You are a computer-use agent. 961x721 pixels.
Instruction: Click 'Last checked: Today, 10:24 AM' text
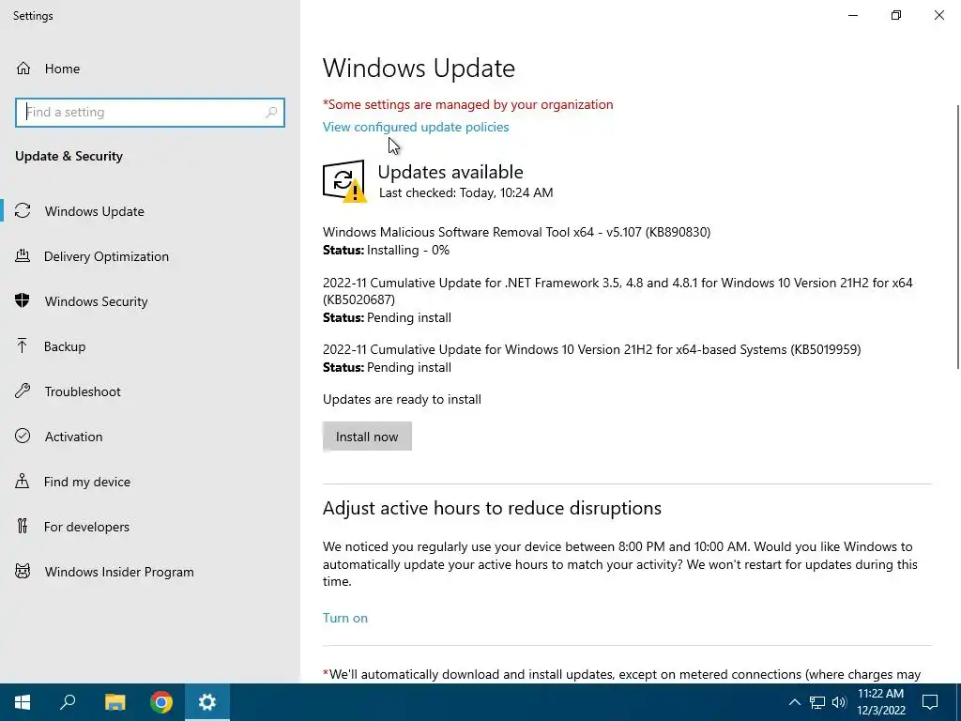465,192
